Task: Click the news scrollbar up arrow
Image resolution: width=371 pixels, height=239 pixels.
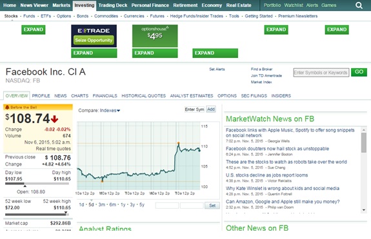Action: click(364, 130)
